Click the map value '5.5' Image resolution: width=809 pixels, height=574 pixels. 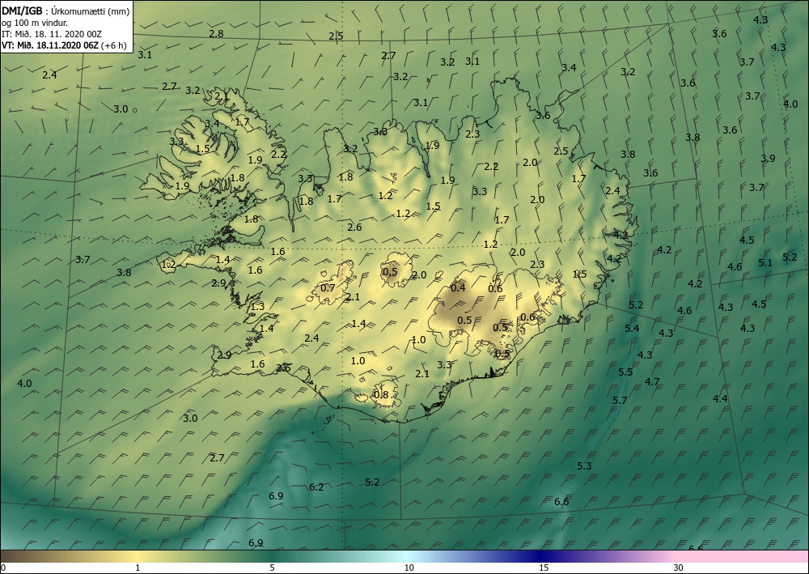tap(625, 372)
